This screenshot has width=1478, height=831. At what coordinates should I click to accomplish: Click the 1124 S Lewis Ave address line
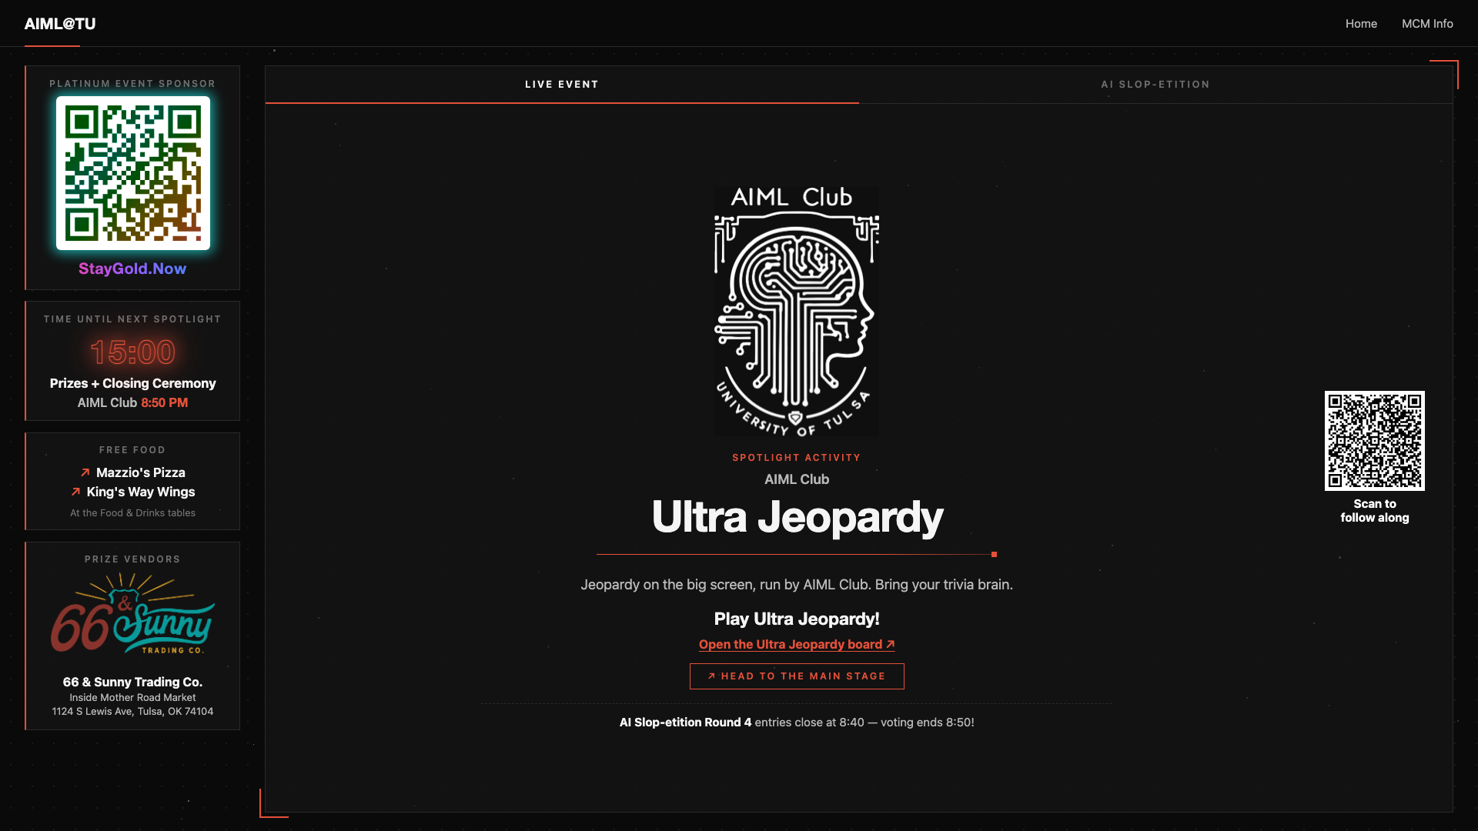click(x=132, y=712)
